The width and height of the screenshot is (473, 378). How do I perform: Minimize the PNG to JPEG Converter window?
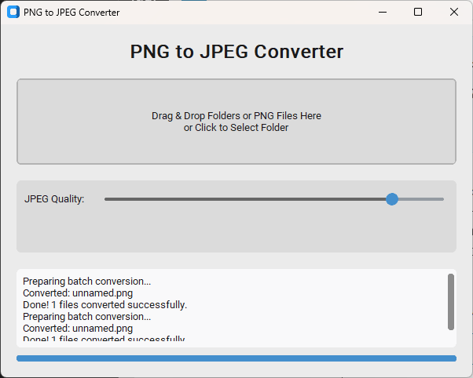coord(383,12)
